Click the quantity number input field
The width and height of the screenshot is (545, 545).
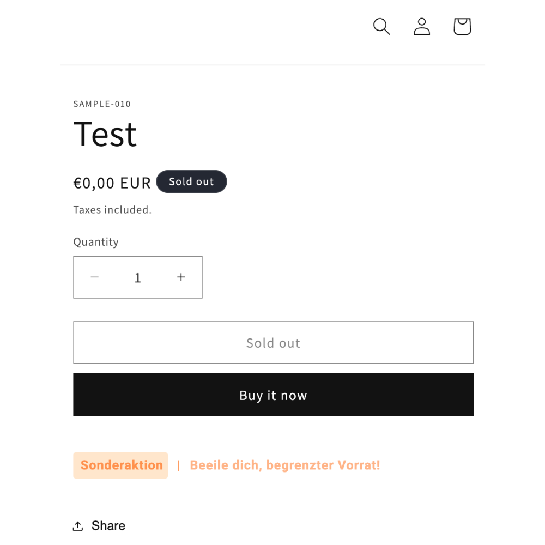138,277
